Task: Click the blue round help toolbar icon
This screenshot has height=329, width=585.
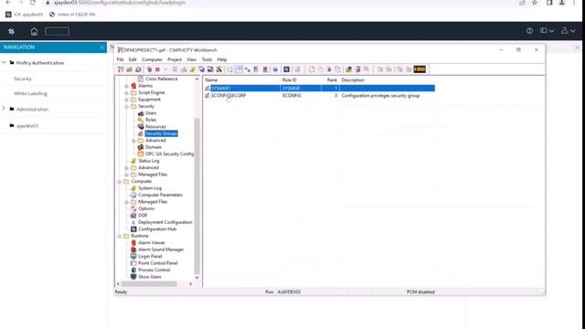Action: [275, 69]
